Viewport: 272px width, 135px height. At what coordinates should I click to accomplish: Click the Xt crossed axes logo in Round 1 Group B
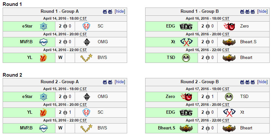tap(186, 42)
